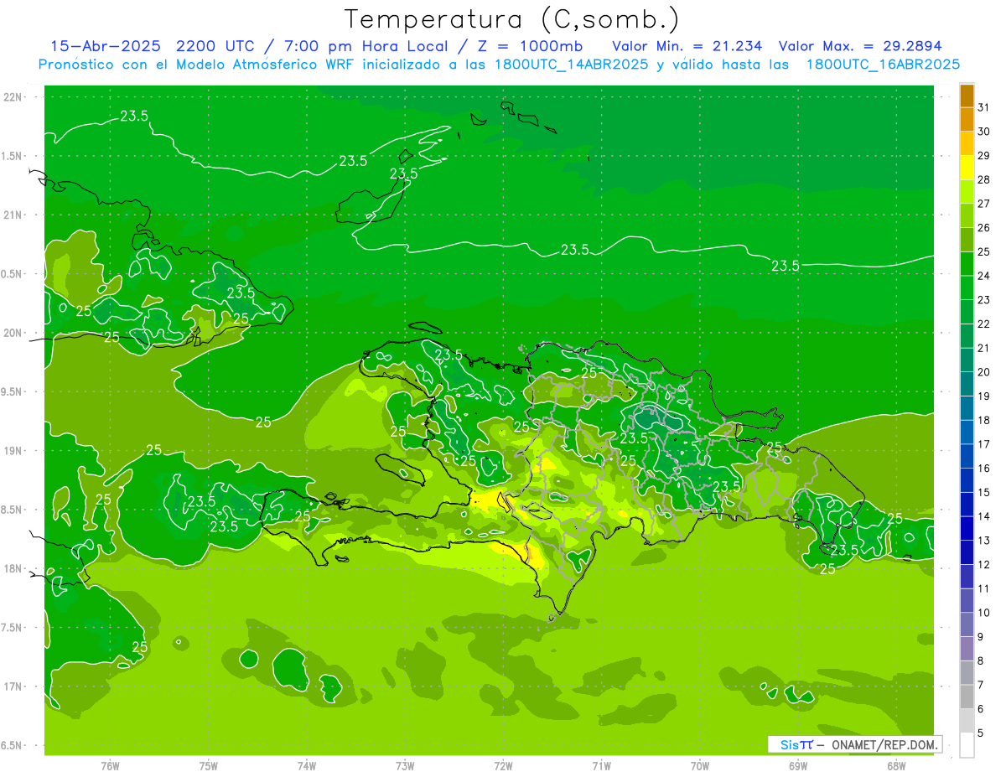Screen dimensions: 1006x777
Task: Click the '70W' longitude axis label
Action: tap(700, 765)
